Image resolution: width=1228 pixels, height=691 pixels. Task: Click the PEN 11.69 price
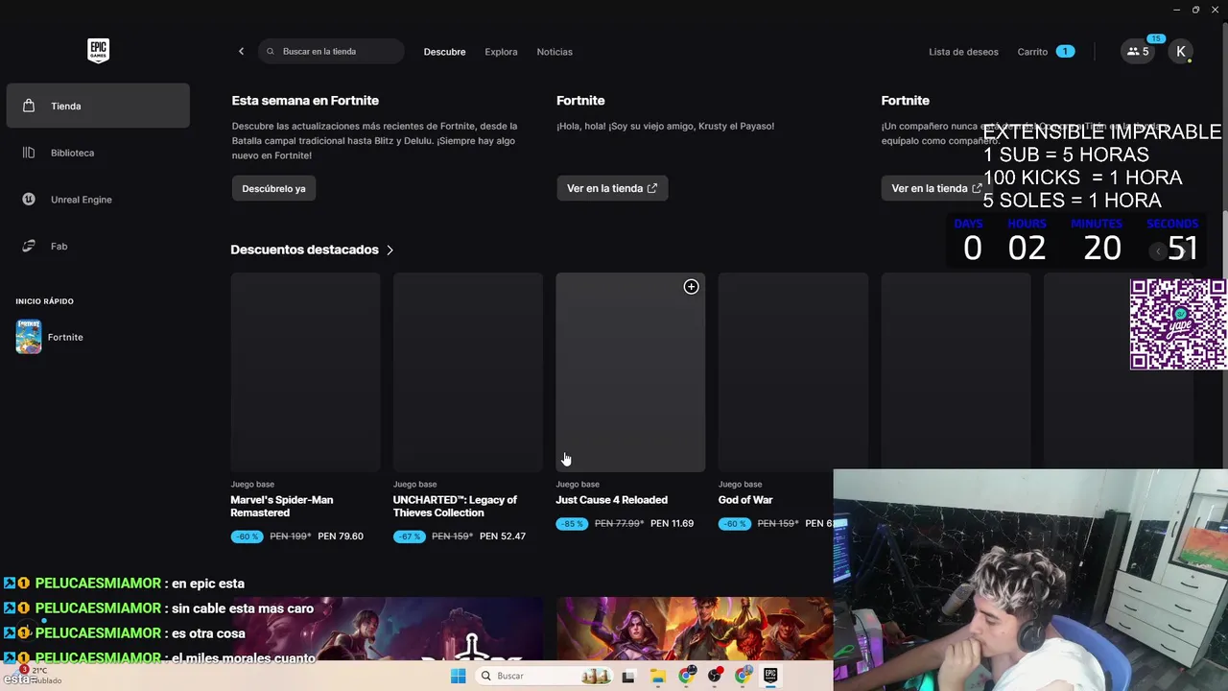point(672,524)
